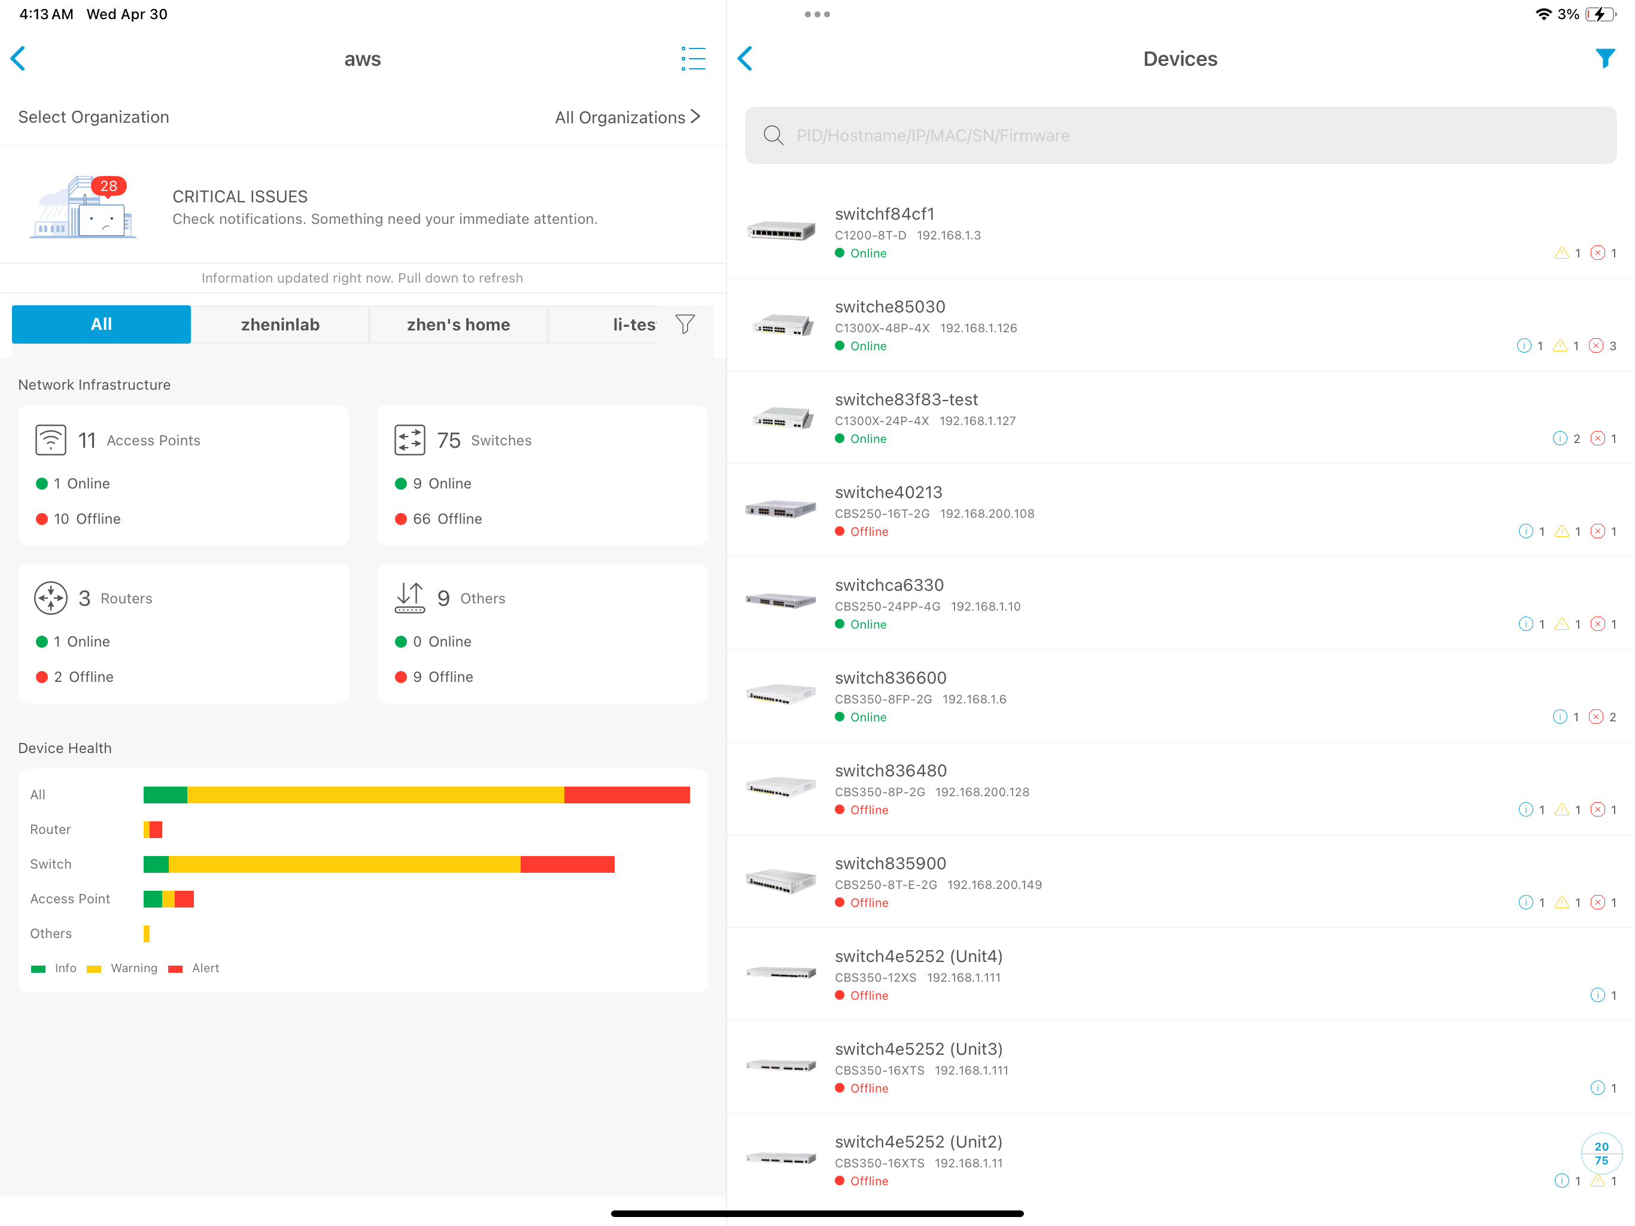Viewport: 1635px width, 1226px height.
Task: Tap the info icon on switche83f83-test
Action: (1560, 438)
